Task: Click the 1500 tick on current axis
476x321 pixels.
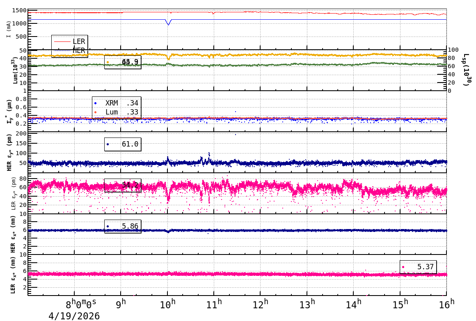Action: click(19, 10)
